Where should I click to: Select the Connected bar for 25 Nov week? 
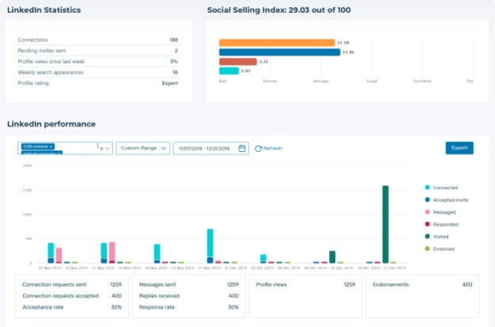210,243
